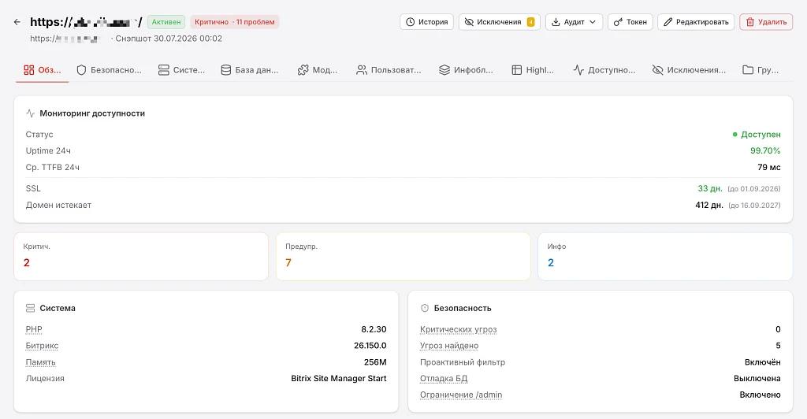Click the PHP label in Система
Viewport: 807px width, 419px height.
coord(34,329)
